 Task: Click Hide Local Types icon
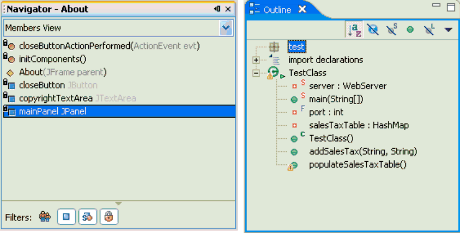tap(428, 29)
